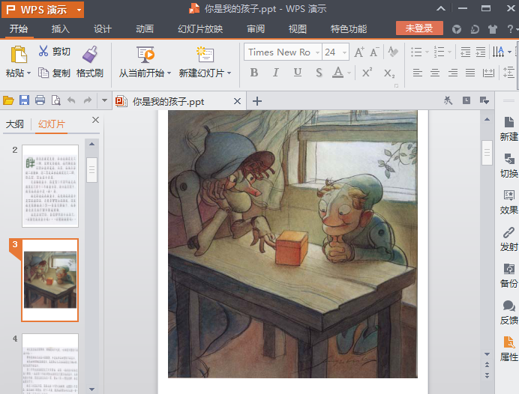Viewport: 519px width, 394px height.
Task: Open New (新建) in right sidebar
Action: (509, 129)
